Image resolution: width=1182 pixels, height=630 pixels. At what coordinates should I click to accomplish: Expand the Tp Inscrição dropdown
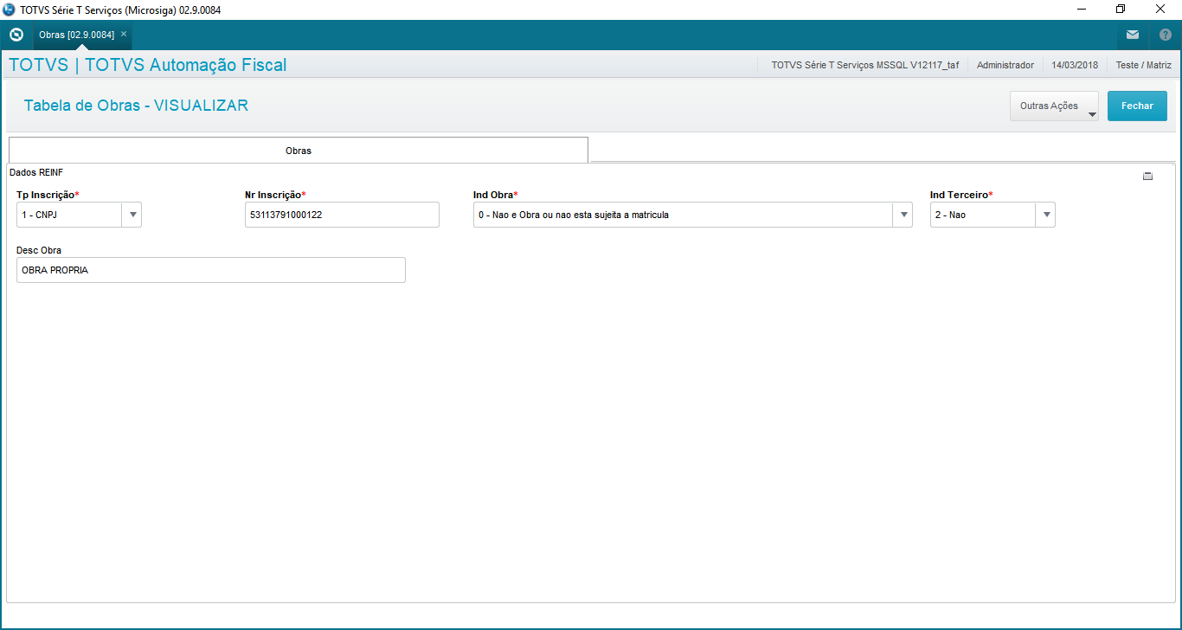pyautogui.click(x=132, y=215)
